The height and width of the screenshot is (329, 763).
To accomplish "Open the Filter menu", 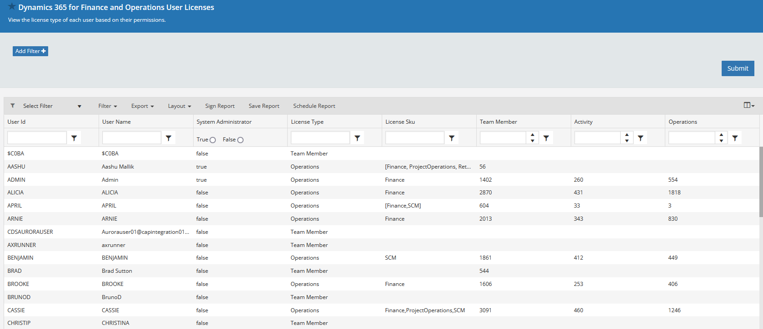I will point(108,106).
